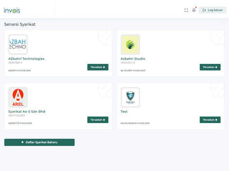Viewport: 229px width, 171px height.
Task: Click the az-studio.invois.test domain text
Action: coord(133,70)
